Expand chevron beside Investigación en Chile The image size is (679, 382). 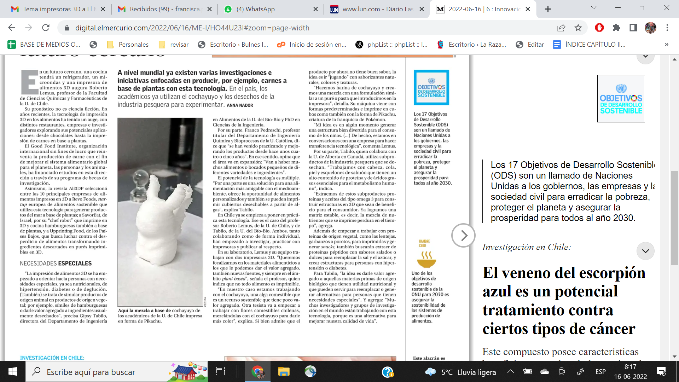645,251
